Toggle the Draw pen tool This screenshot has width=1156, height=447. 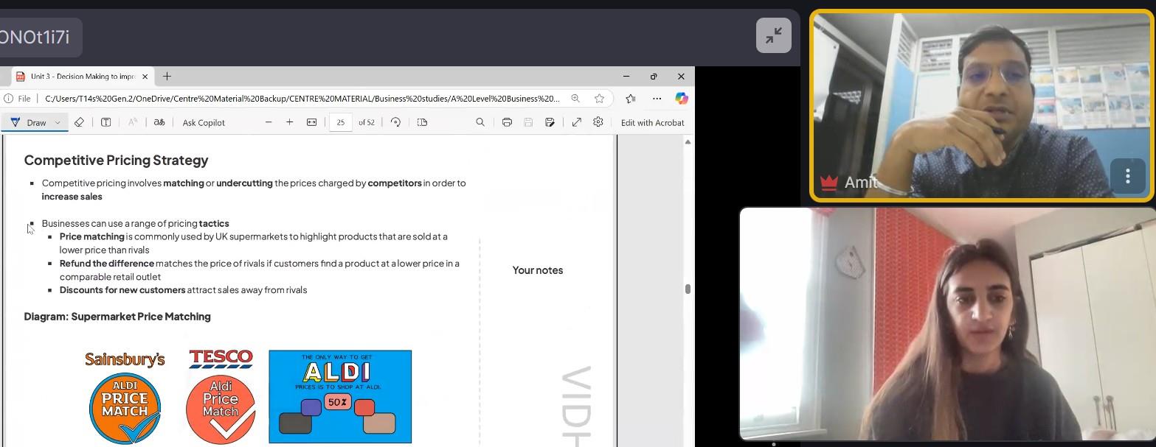(28, 122)
